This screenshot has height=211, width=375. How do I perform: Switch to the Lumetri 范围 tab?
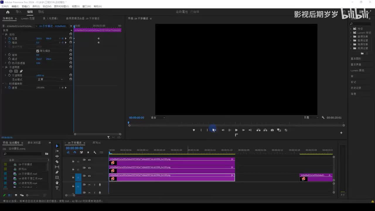[28, 18]
